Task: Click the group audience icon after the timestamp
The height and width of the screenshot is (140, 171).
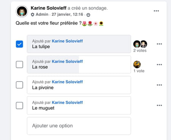Action: click(x=88, y=15)
